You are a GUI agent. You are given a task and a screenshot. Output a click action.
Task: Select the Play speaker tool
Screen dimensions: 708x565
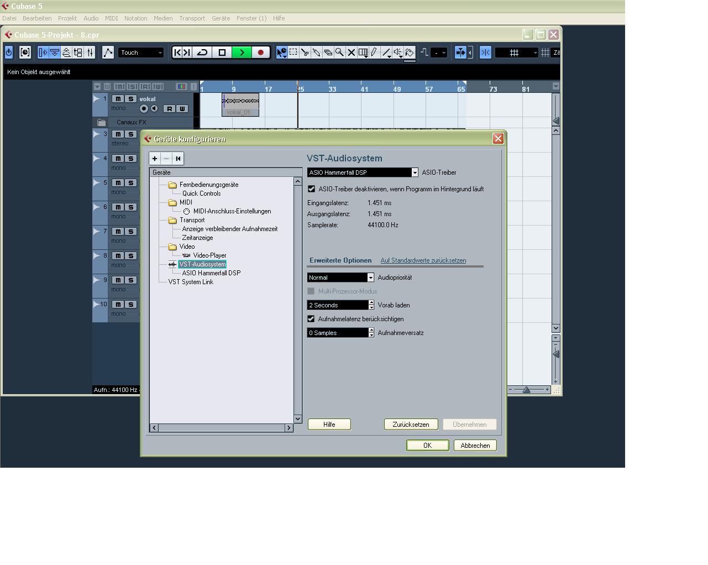click(x=398, y=53)
